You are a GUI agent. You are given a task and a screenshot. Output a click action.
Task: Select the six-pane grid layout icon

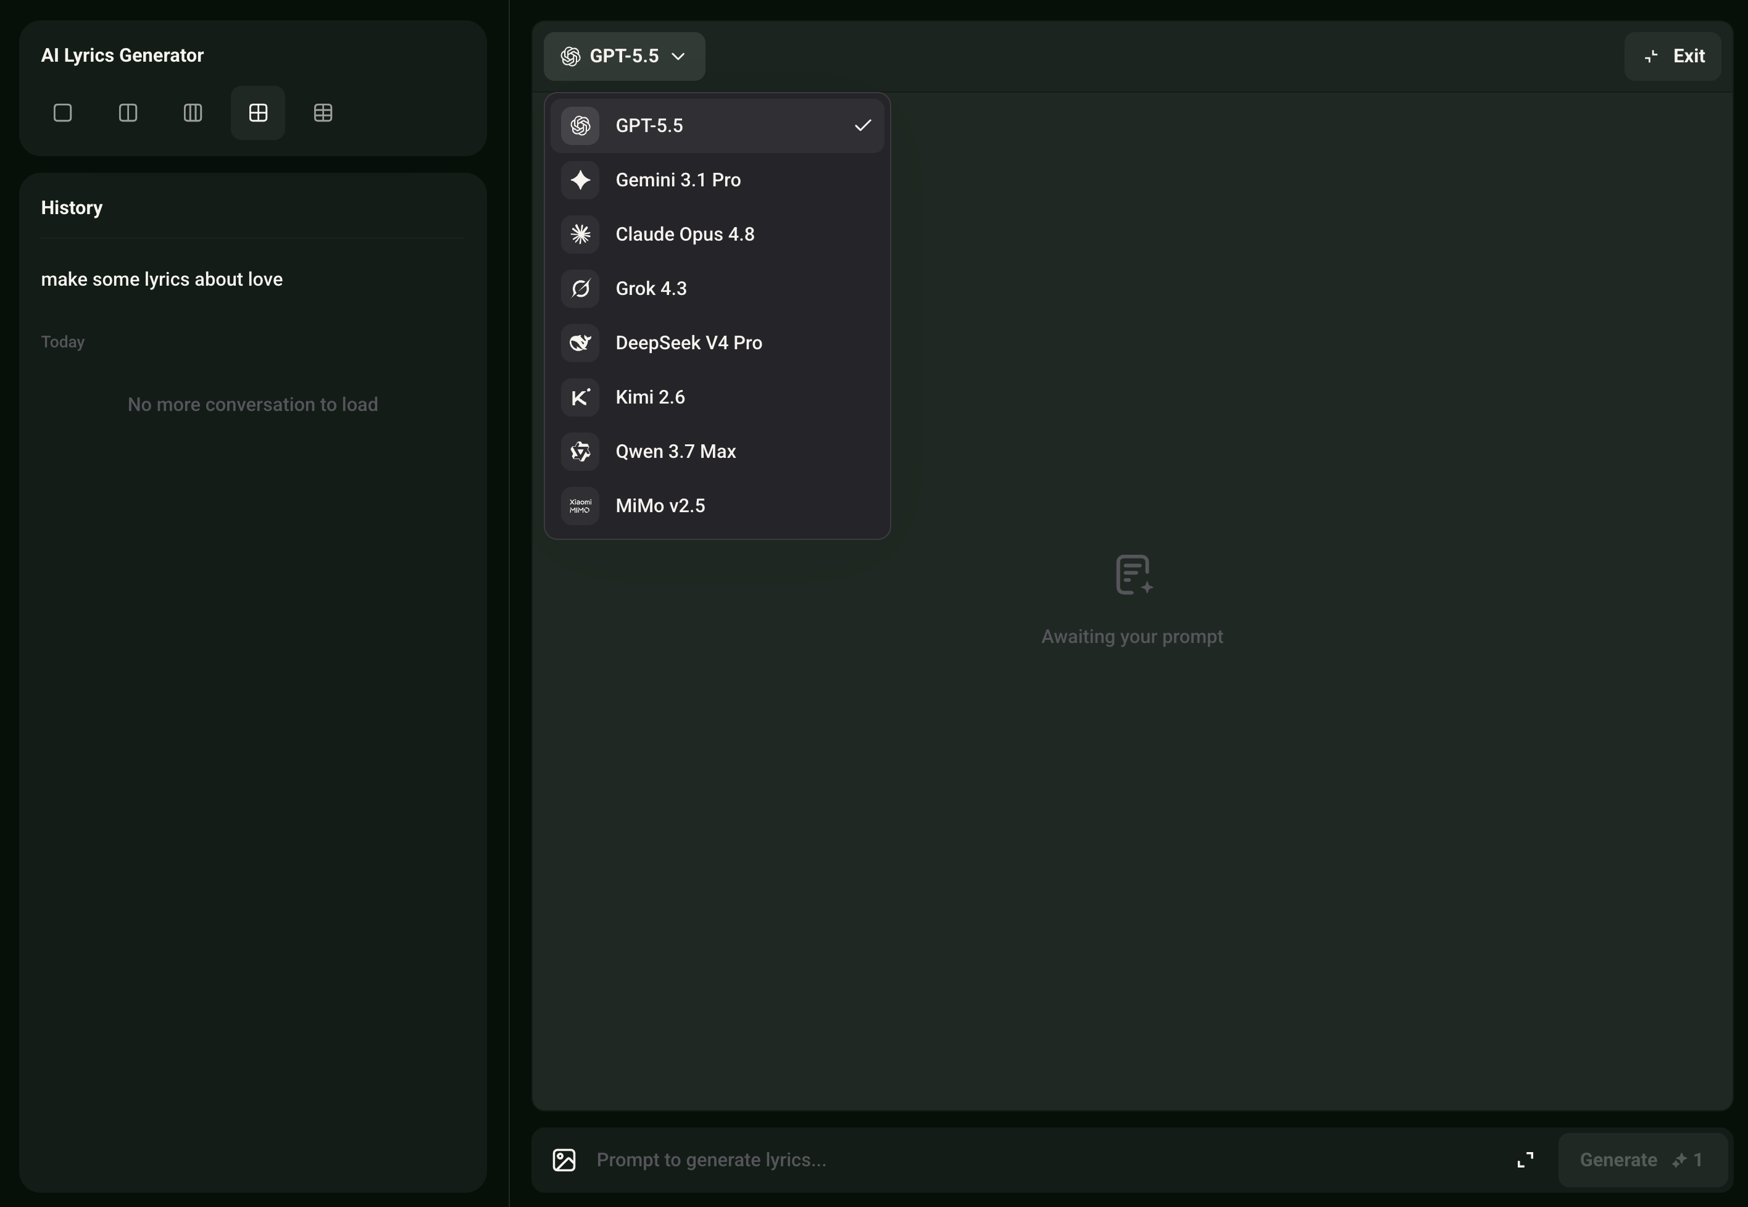[323, 113]
